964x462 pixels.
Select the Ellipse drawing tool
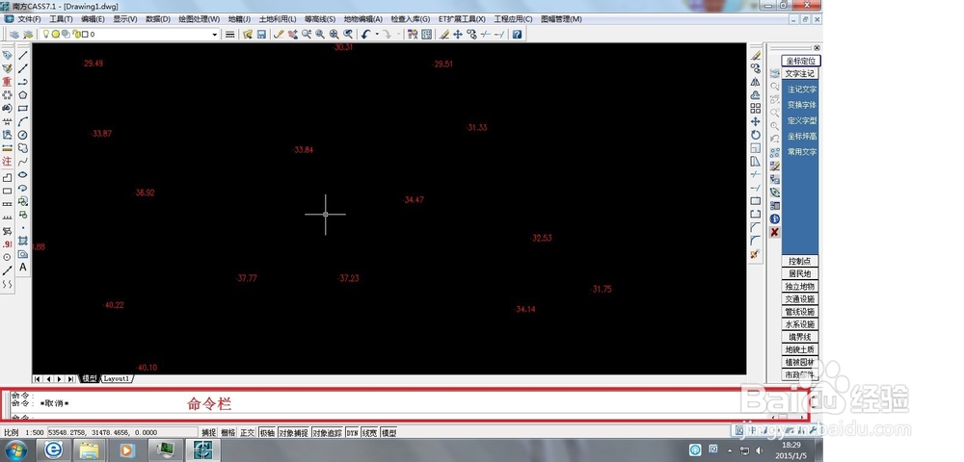[x=23, y=175]
